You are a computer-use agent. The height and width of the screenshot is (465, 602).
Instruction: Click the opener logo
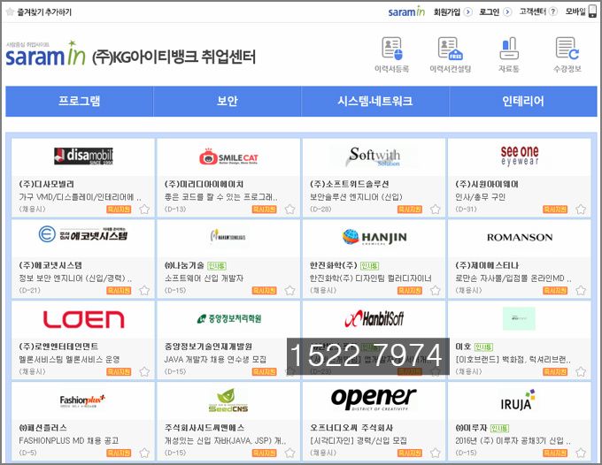[x=374, y=399]
